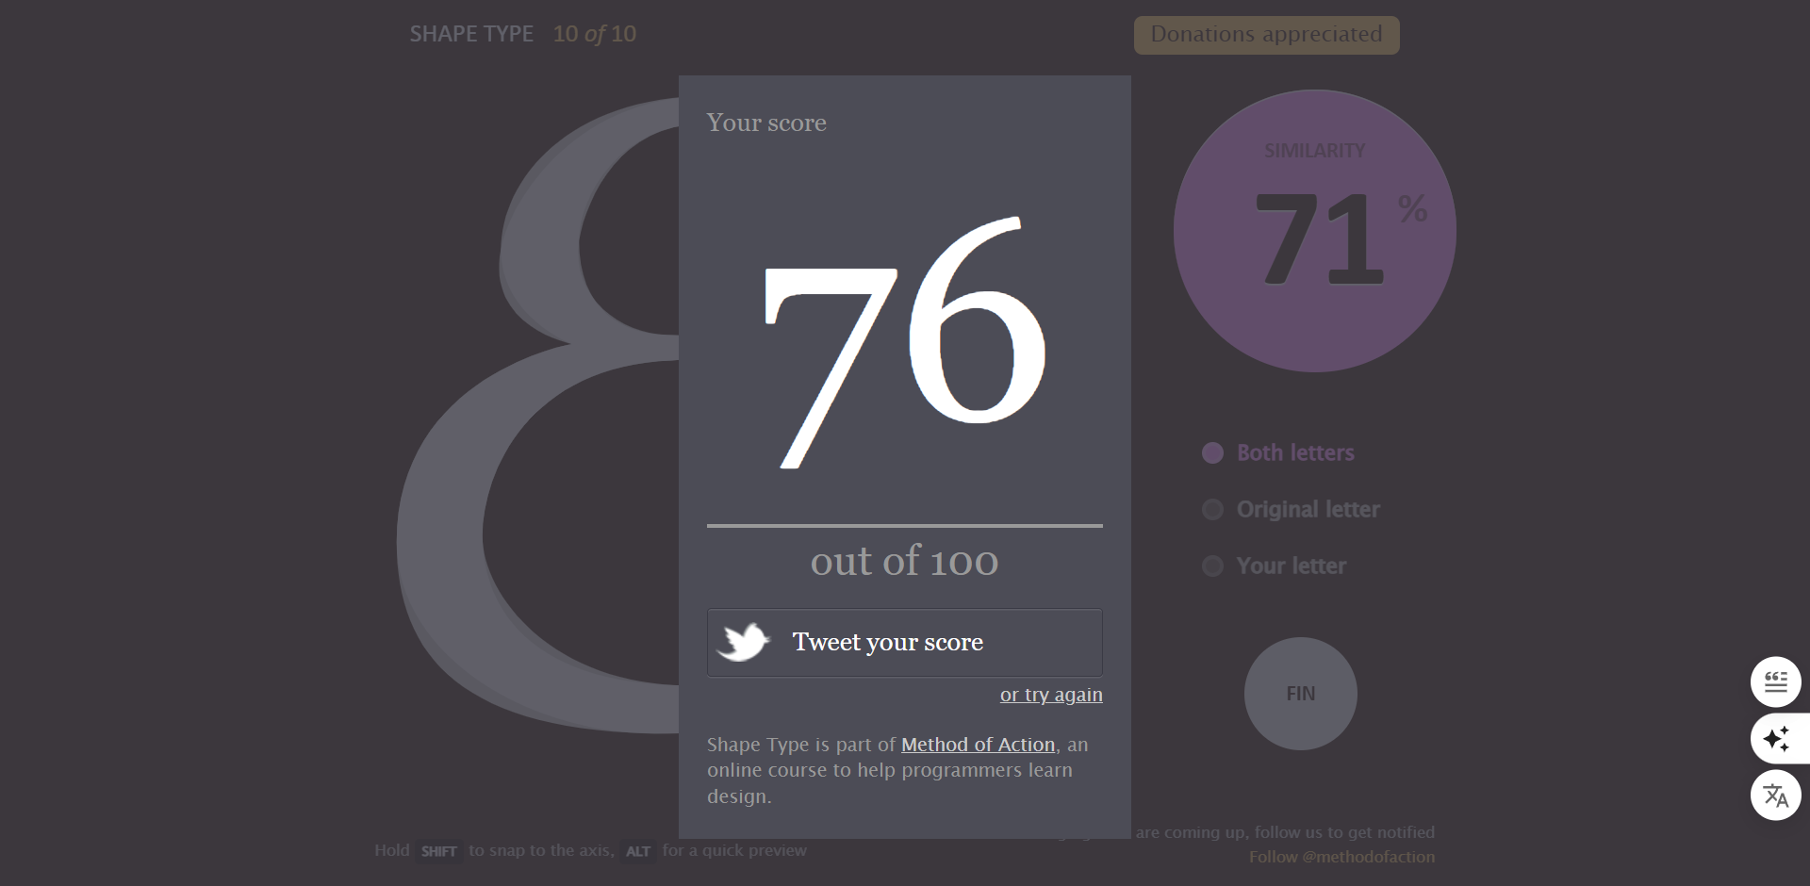Viewport: 1810px width, 886px height.
Task: Follow the 'or try again' link
Action: click(1050, 695)
